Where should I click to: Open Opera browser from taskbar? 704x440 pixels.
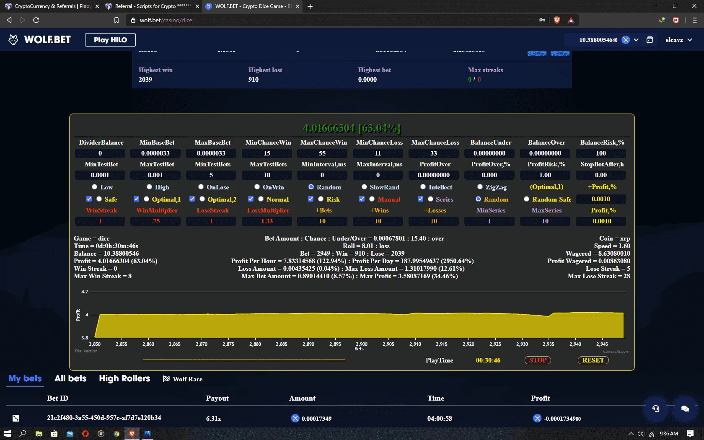[x=85, y=434]
